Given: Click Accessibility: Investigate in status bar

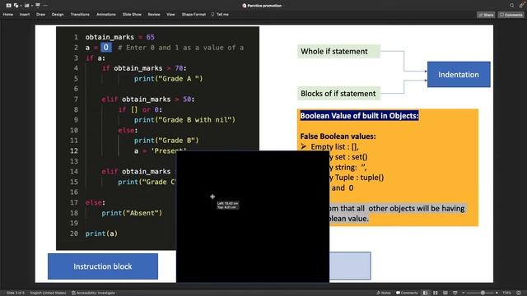Looking at the screenshot, I should pyautogui.click(x=93, y=293).
